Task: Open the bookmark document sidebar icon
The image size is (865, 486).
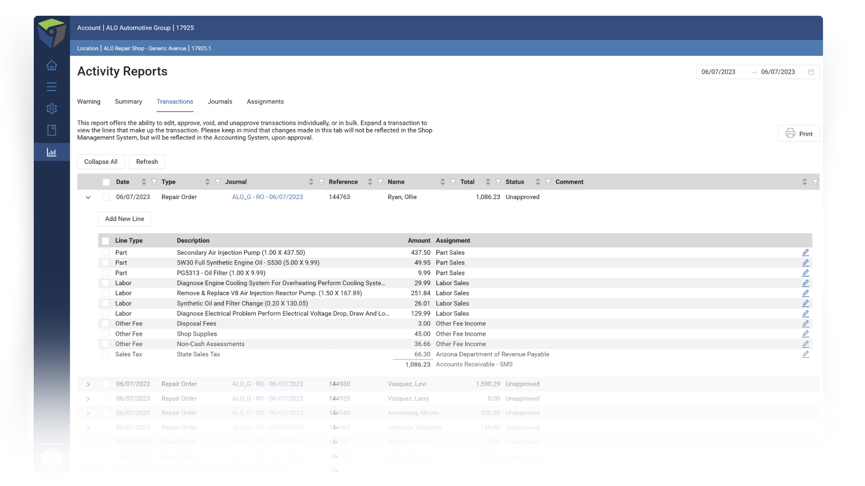Action: point(51,130)
